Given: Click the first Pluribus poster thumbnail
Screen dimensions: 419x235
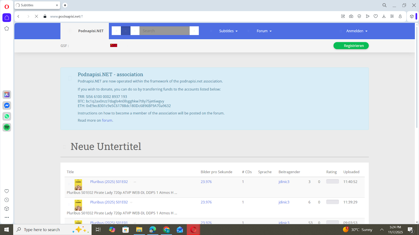Looking at the screenshot, I should tap(78, 185).
